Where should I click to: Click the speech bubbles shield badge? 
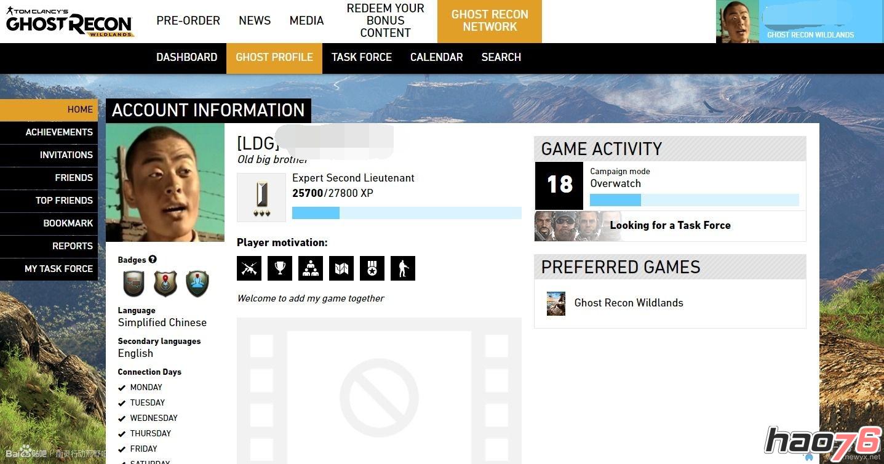133,284
